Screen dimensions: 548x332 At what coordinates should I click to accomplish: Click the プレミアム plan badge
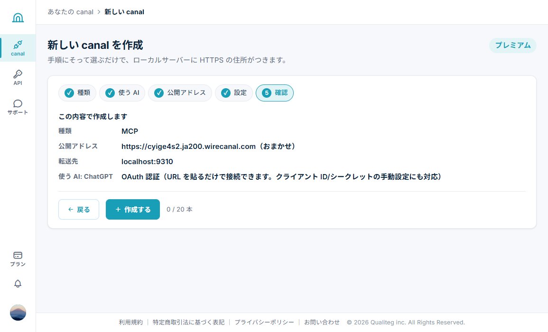tap(512, 46)
